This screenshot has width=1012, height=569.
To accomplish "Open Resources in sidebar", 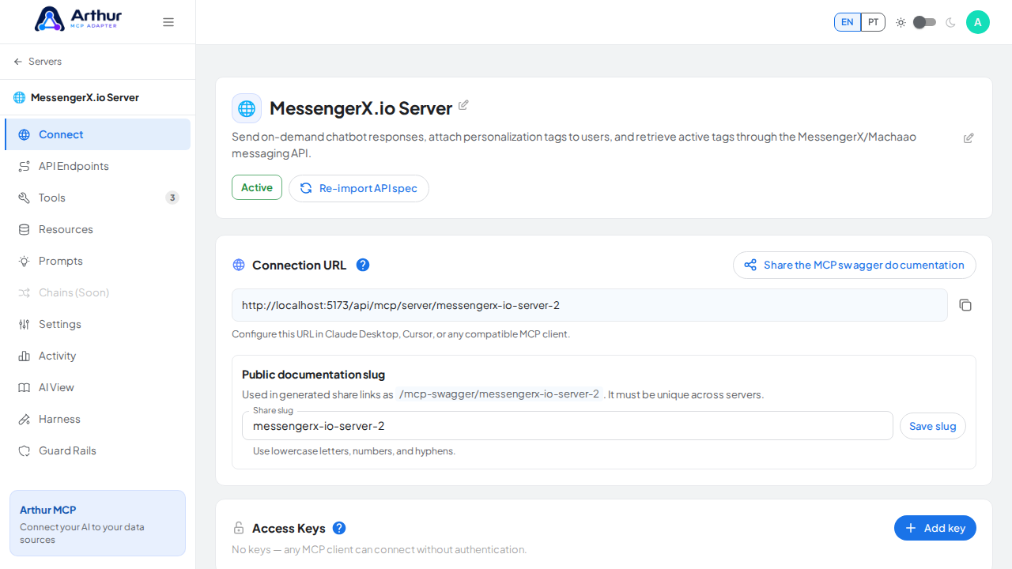I will point(97,229).
